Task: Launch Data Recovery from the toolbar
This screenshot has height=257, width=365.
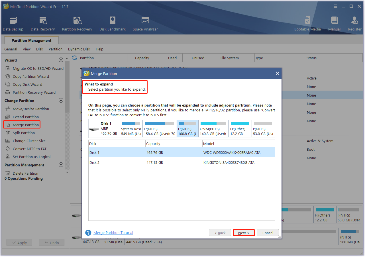Action: tap(43, 24)
